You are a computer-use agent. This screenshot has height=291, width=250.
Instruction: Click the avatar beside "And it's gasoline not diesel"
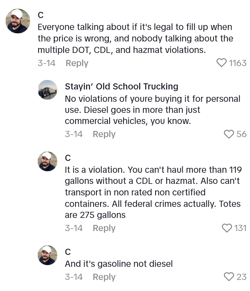48,255
